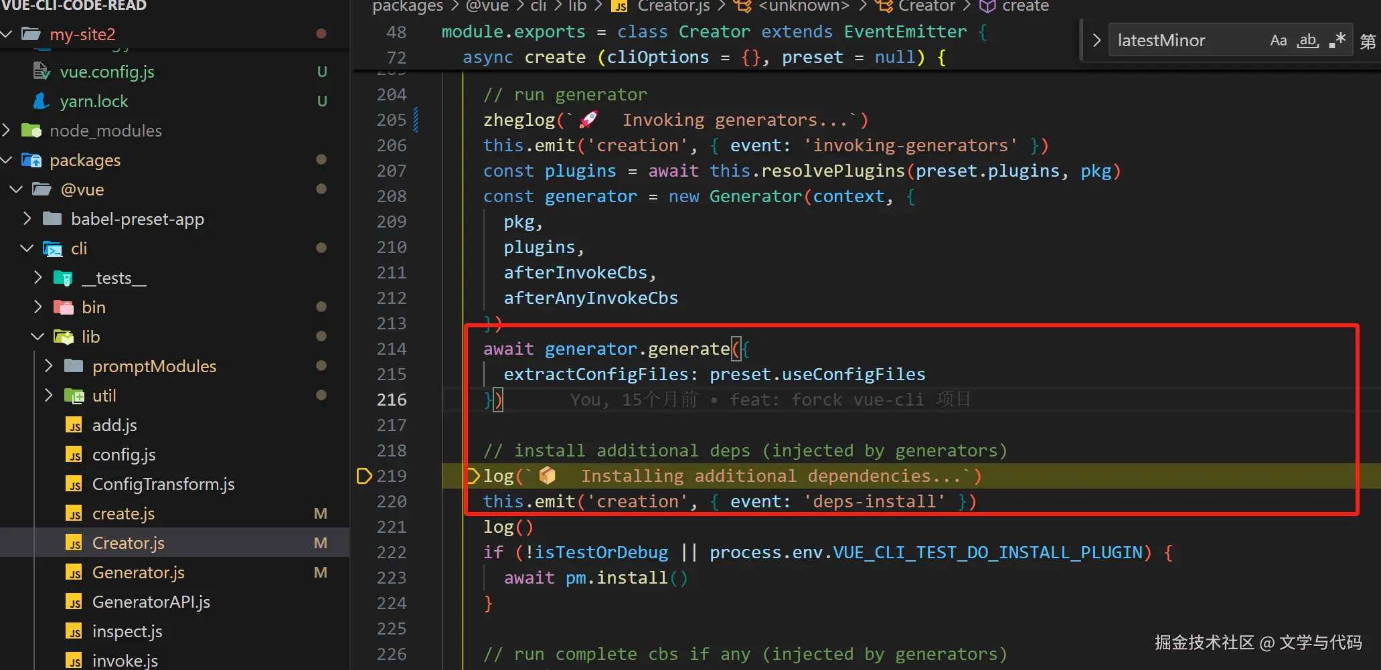Select the create method breadcrumb

coord(1026,6)
